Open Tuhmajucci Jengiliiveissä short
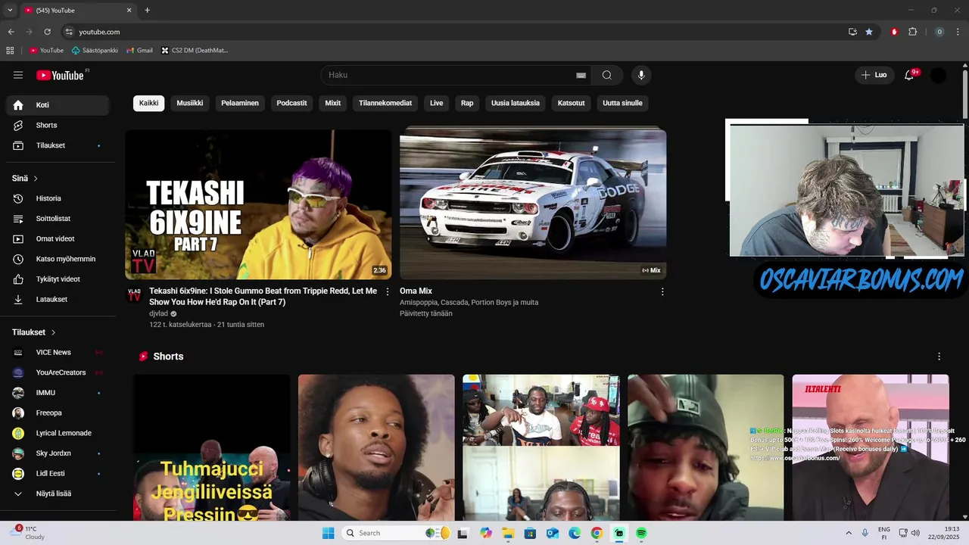Screen dimensions: 969x545 pyautogui.click(x=212, y=447)
